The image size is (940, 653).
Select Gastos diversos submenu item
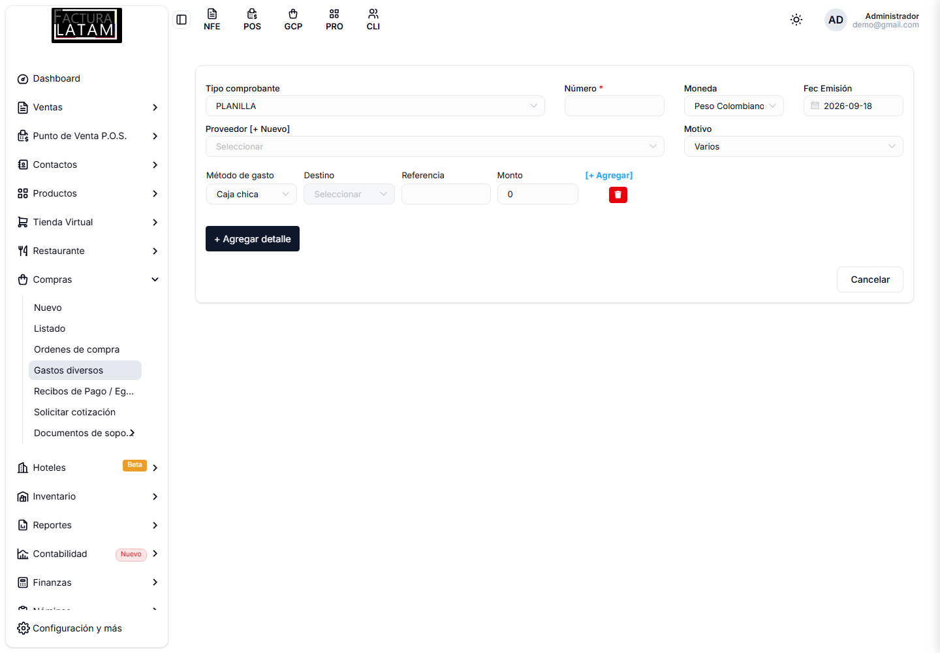tap(85, 370)
